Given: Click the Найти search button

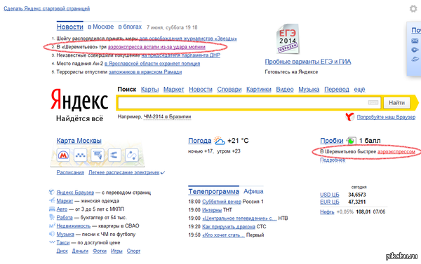Looking at the screenshot, I should tap(397, 103).
